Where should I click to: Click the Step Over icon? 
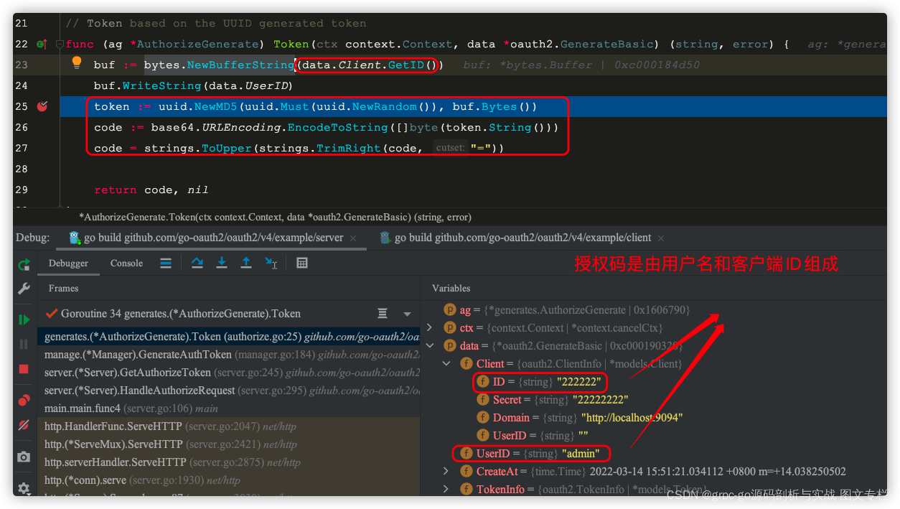197,263
